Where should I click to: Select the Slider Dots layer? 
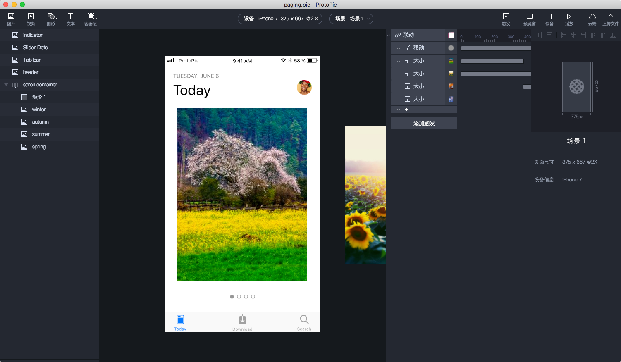[50, 48]
